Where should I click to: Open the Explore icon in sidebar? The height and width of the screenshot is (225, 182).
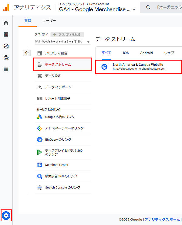[x=6, y=46]
